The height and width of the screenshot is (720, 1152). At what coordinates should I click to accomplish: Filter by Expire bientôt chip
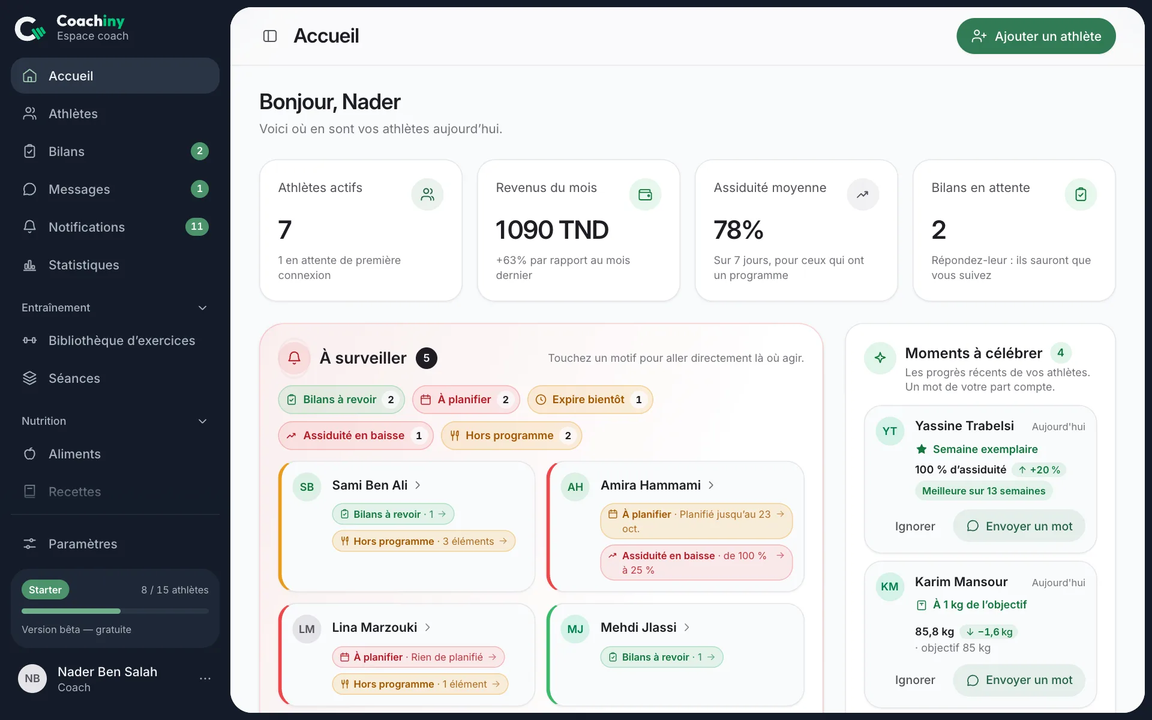[x=590, y=400]
